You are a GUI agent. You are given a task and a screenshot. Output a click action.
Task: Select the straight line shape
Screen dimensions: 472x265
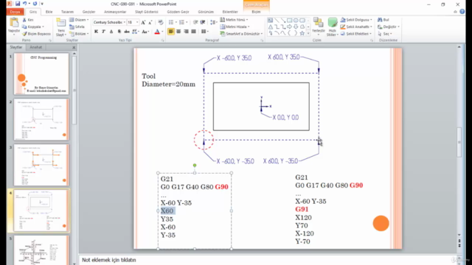click(277, 20)
